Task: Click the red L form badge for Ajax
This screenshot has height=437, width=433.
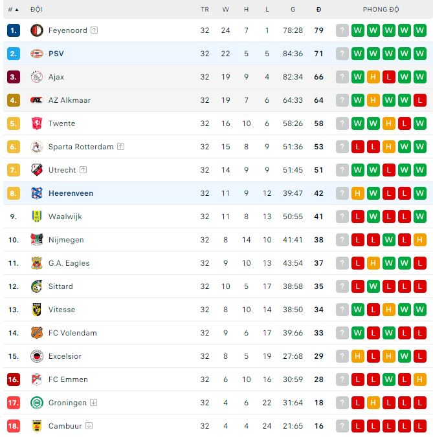Action: point(389,77)
